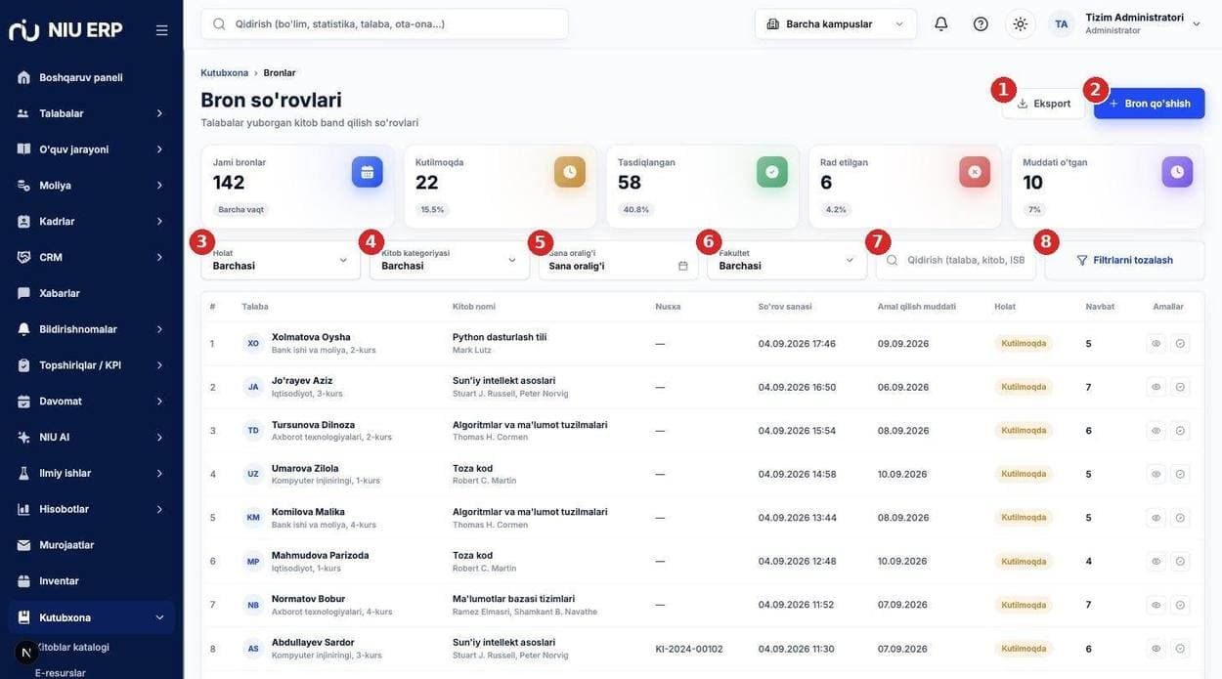Follow the Kutubxona breadcrumb link

pos(225,73)
